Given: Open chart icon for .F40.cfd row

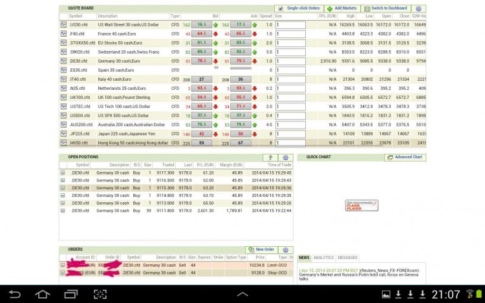Looking at the screenshot, I should point(63,34).
